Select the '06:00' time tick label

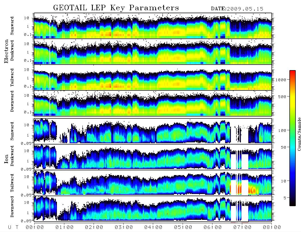pyautogui.click(x=213, y=228)
